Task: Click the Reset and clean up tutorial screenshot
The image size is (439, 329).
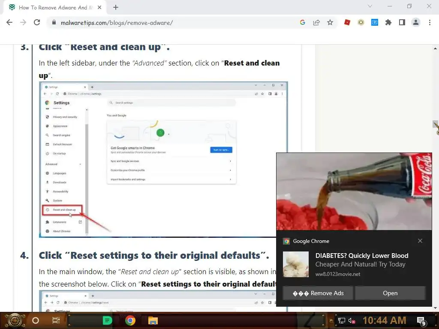Action: (x=163, y=159)
